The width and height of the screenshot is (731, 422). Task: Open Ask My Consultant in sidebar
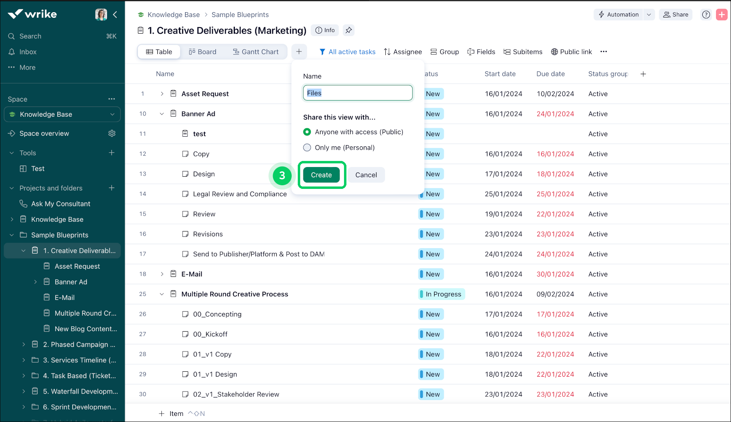61,204
